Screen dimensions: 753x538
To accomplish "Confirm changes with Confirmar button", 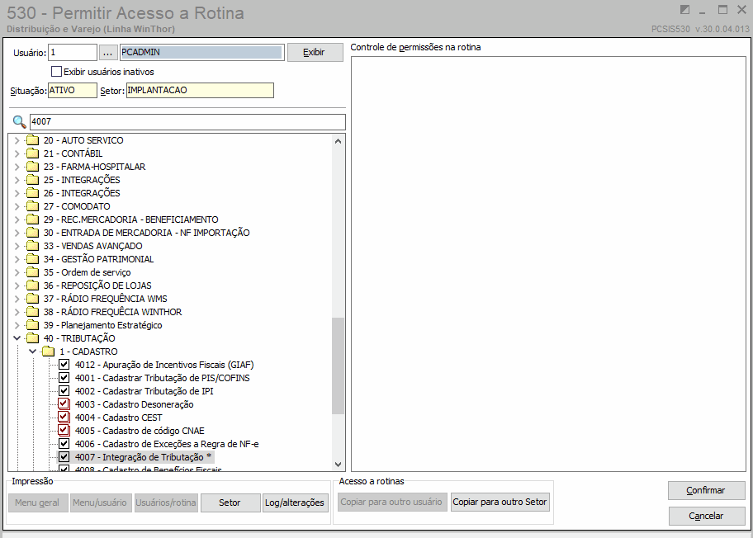I will [x=706, y=490].
